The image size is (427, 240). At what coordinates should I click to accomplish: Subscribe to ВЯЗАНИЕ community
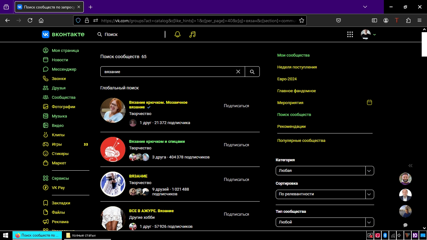[236, 180]
